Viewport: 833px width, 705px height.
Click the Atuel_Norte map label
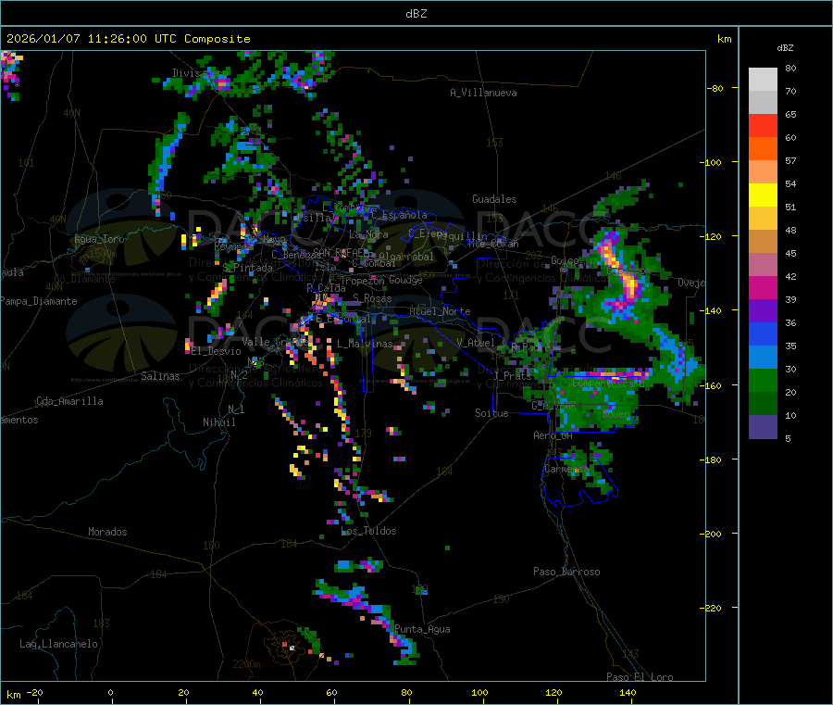(x=440, y=311)
